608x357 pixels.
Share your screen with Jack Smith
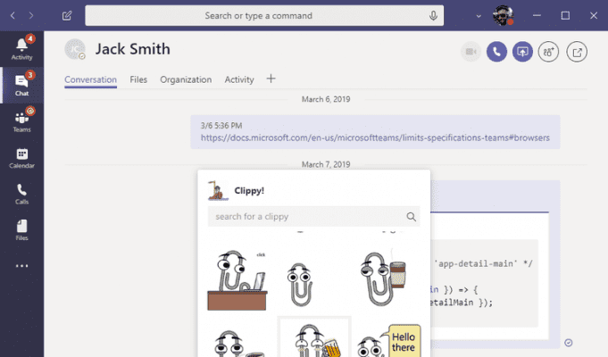coord(522,52)
